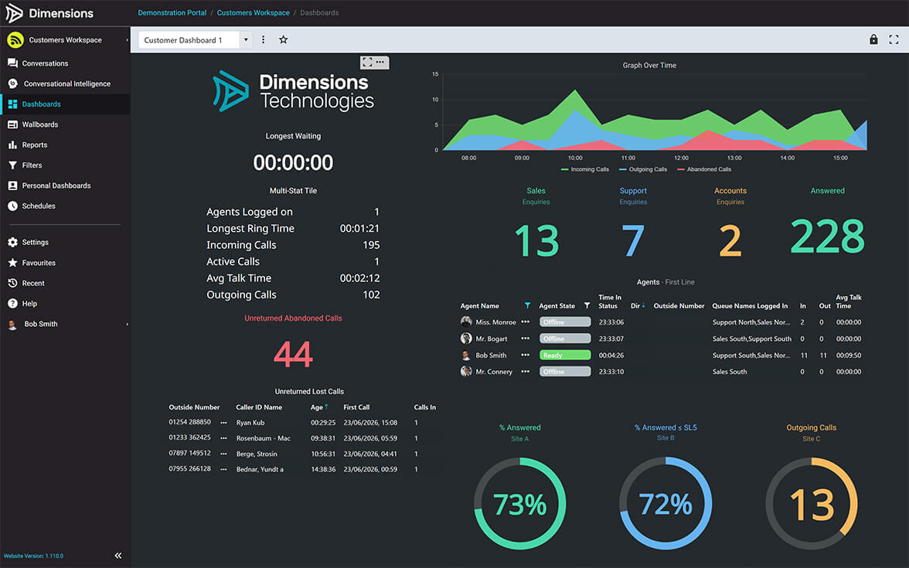Expand the Customers Workspace selector
The height and width of the screenshot is (568, 909).
(127, 40)
